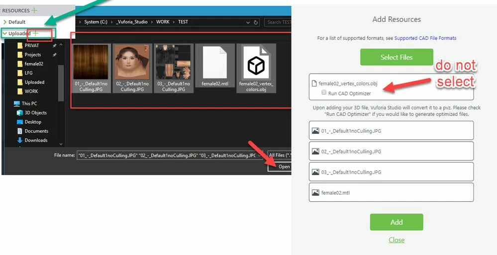497x255 pixels.
Task: Select Desktop in the navigation pane
Action: [x=33, y=122]
